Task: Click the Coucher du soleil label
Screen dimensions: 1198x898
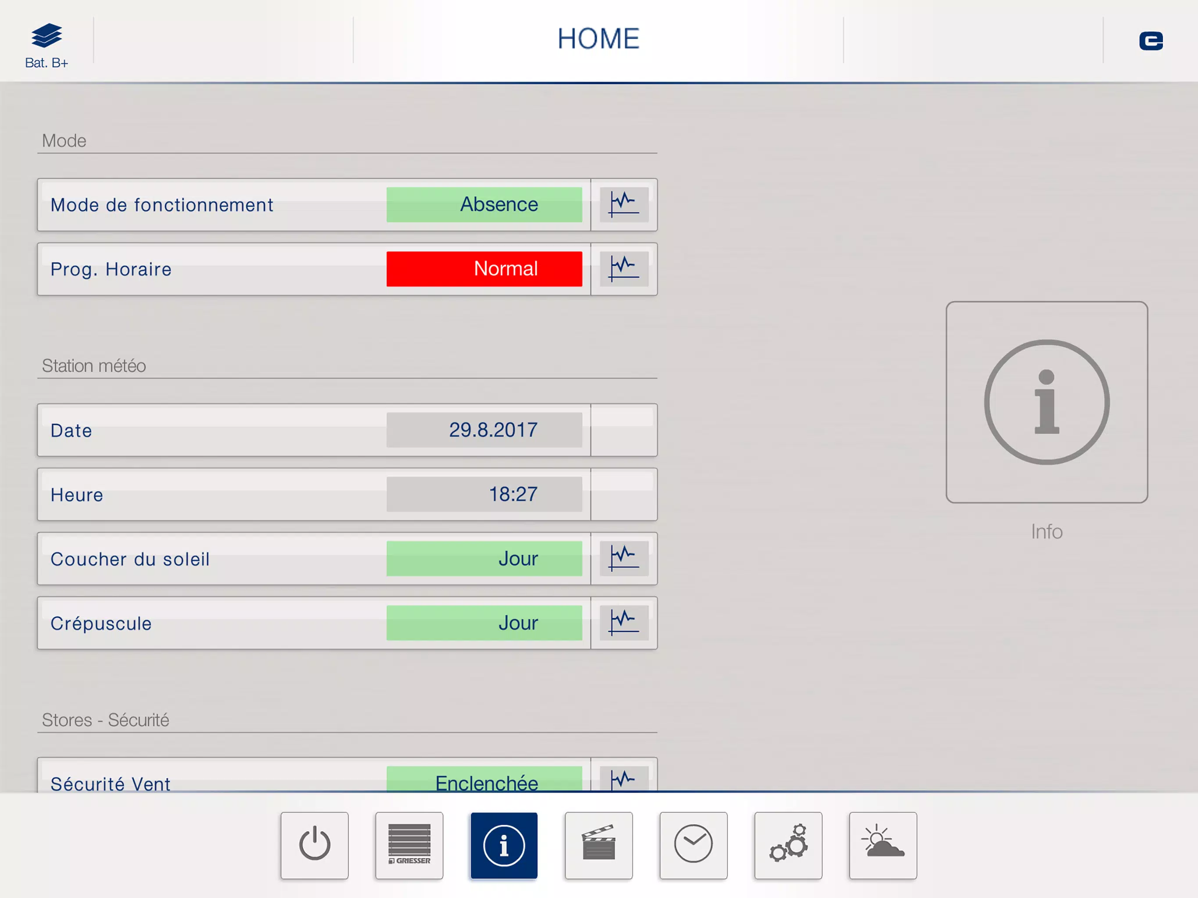Action: pos(130,559)
